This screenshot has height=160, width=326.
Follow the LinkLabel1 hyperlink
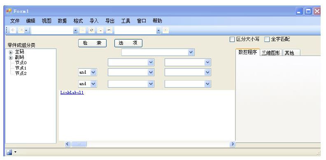click(72, 93)
